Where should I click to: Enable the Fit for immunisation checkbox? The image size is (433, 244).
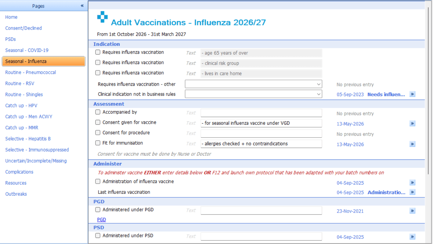pyautogui.click(x=98, y=143)
